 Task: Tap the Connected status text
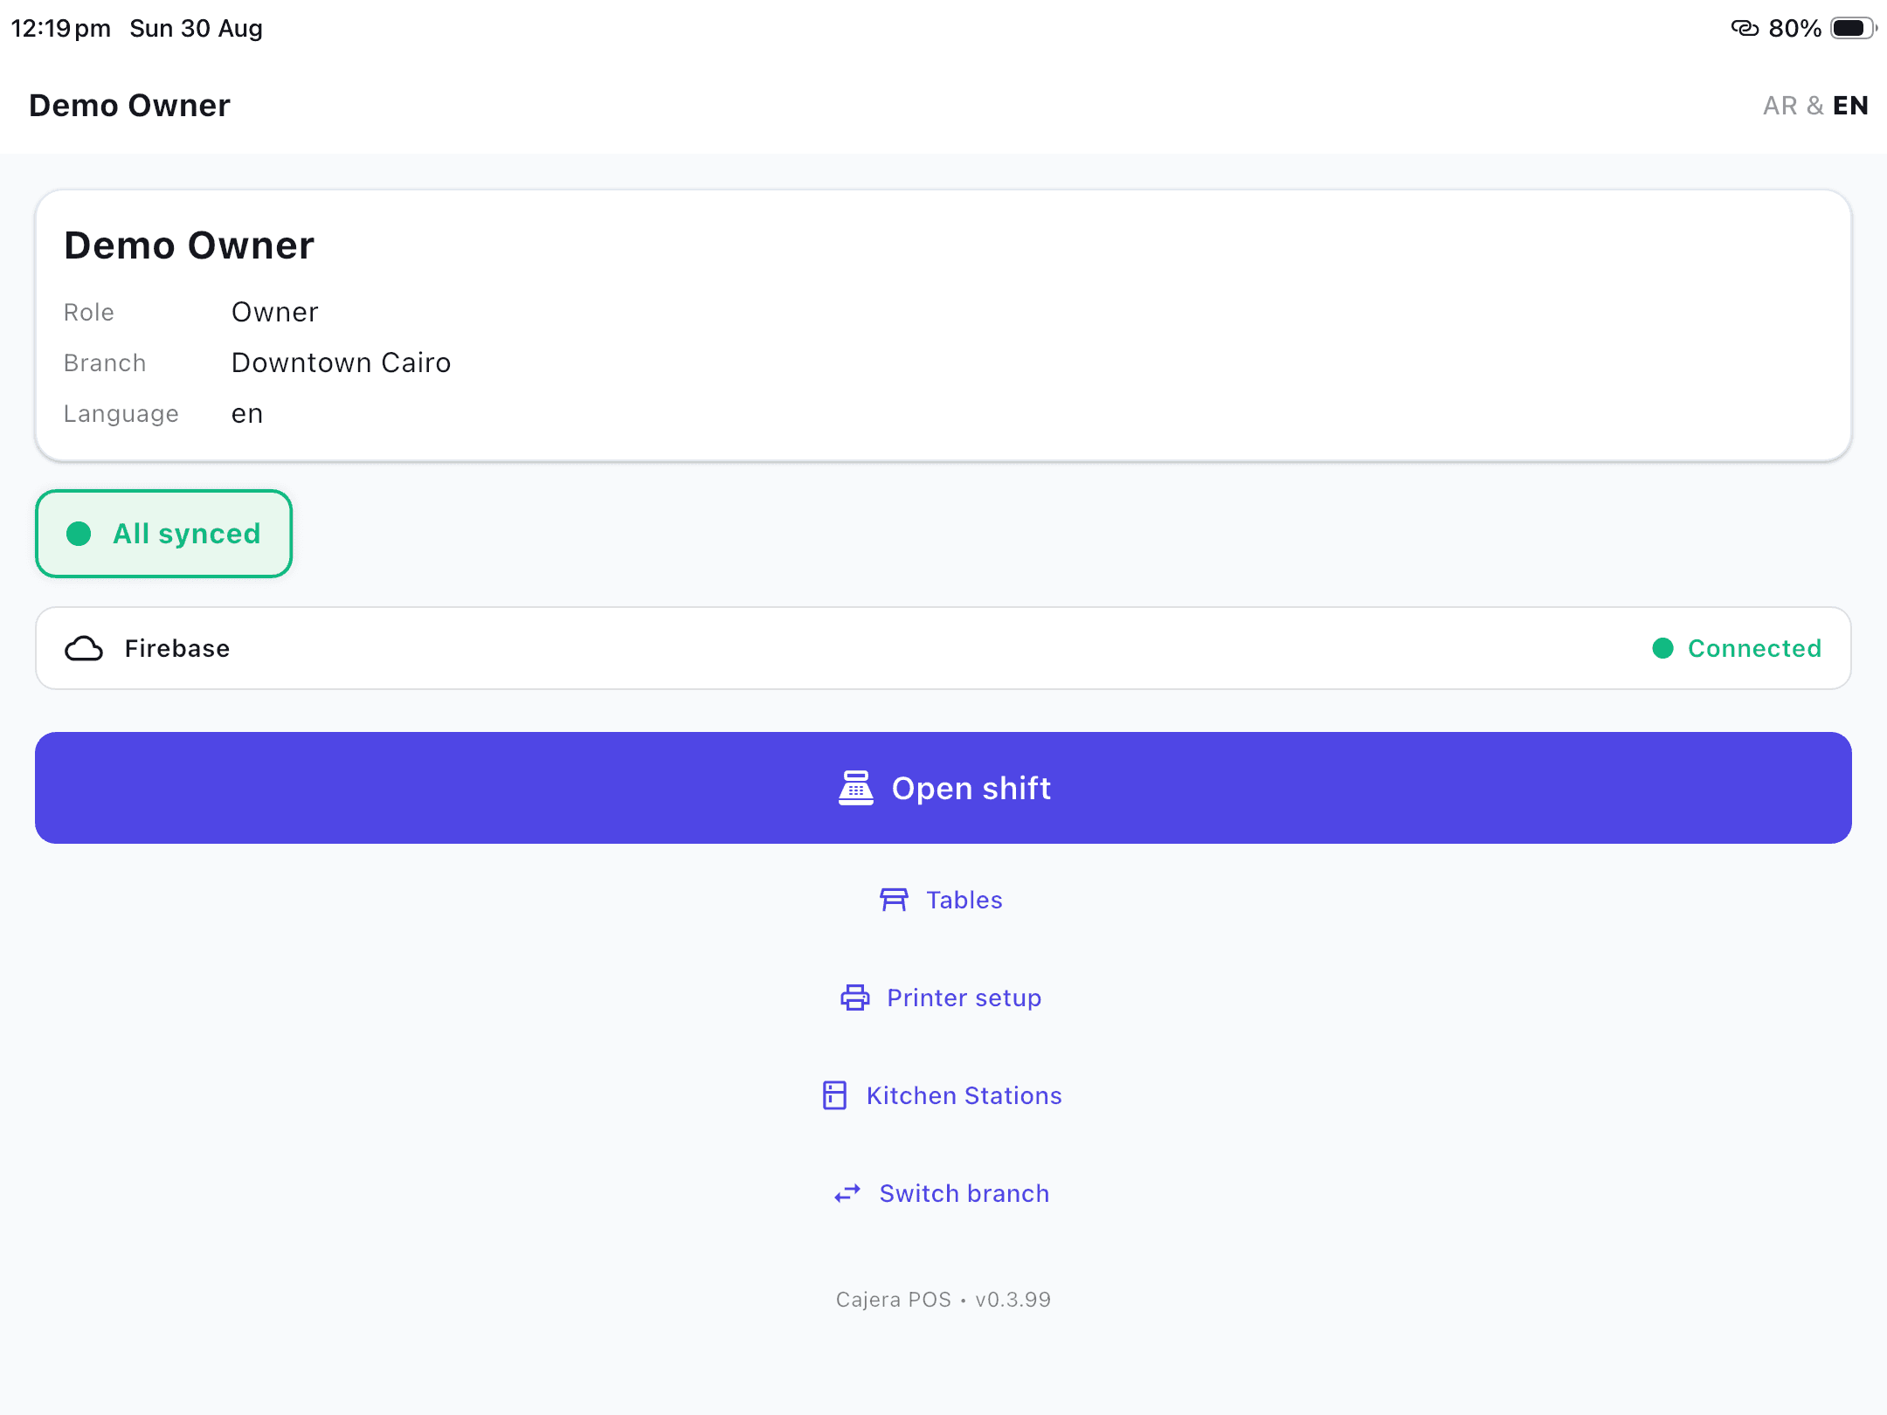point(1754,648)
